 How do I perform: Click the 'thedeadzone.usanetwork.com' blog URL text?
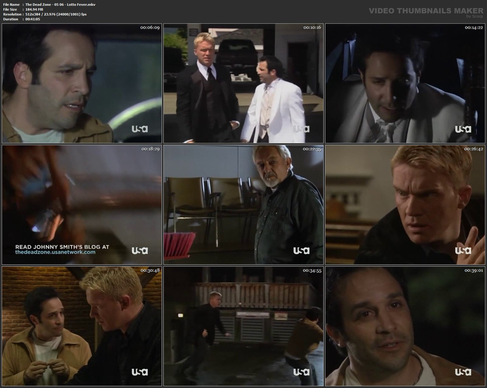55,252
